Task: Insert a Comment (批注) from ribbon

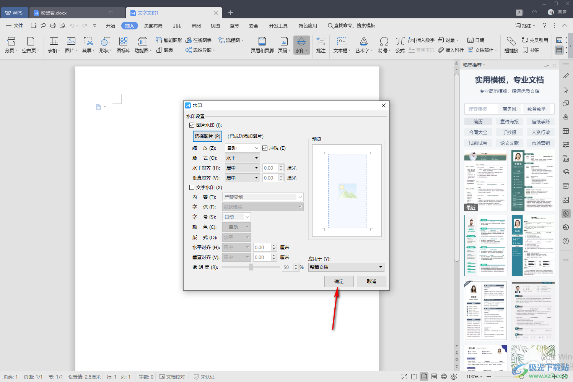Action: click(x=321, y=45)
